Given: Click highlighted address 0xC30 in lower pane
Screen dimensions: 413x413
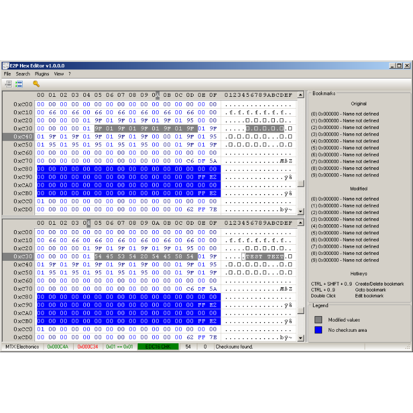Looking at the screenshot, I should 23,257.
